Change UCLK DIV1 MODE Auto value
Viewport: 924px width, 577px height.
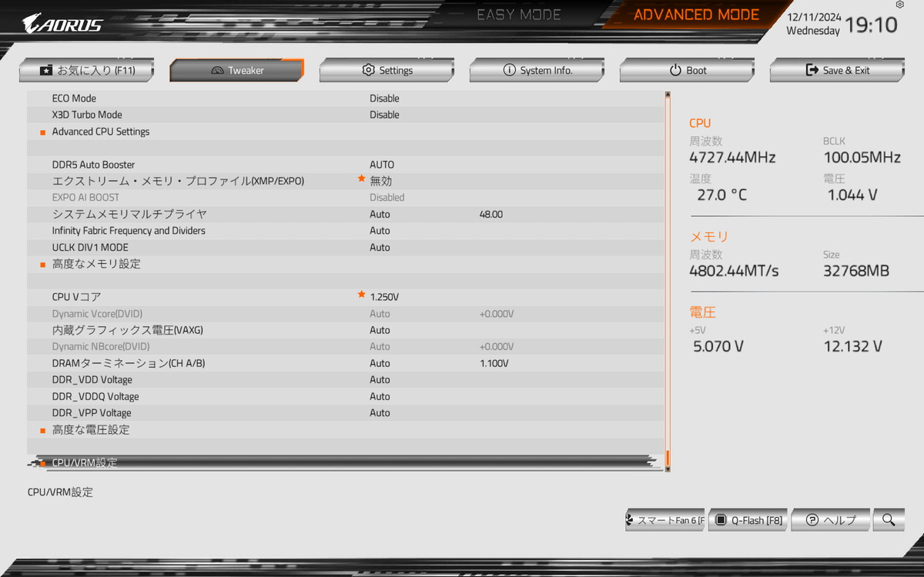[x=380, y=248]
